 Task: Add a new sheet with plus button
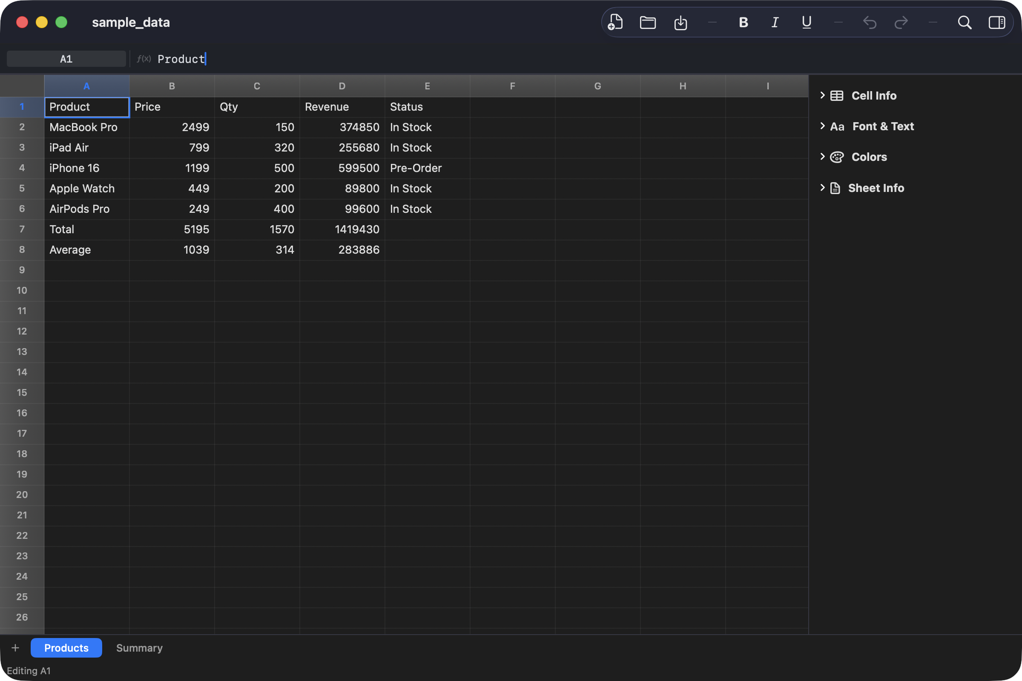[x=15, y=647]
